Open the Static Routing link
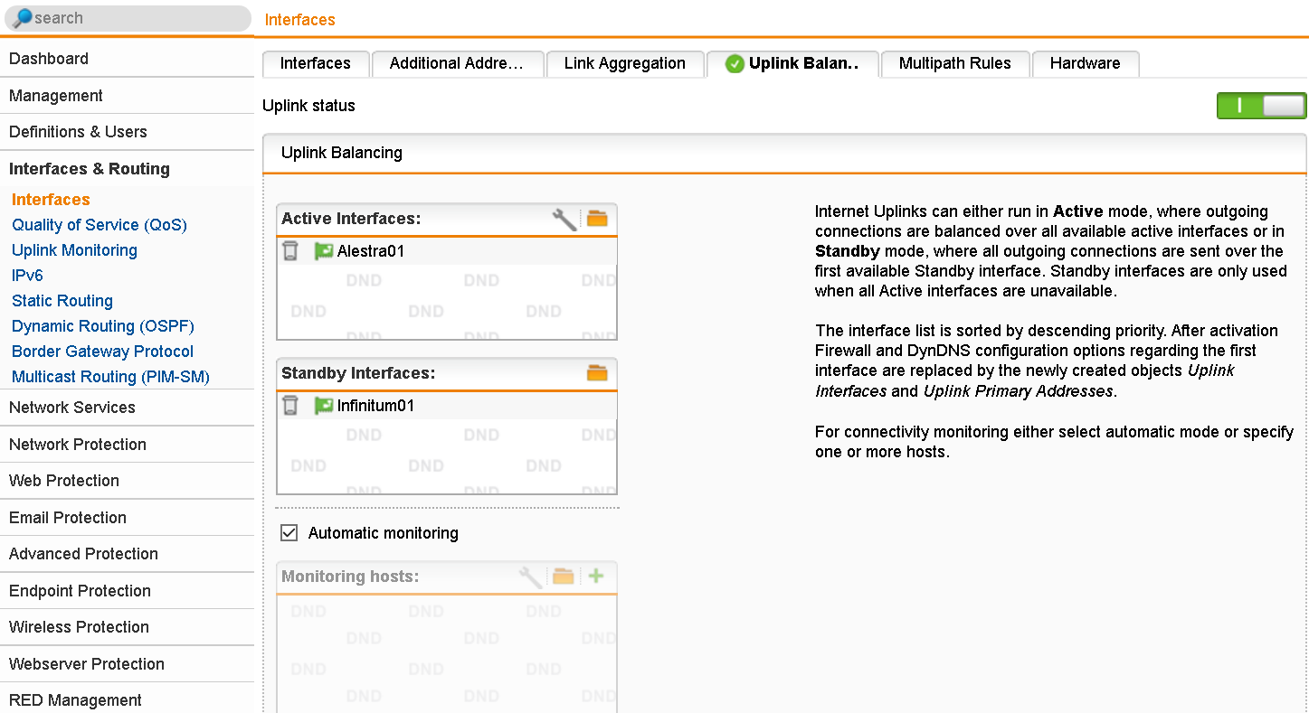 pos(62,301)
